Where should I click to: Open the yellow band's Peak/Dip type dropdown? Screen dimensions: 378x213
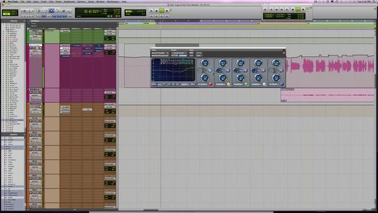(220, 84)
